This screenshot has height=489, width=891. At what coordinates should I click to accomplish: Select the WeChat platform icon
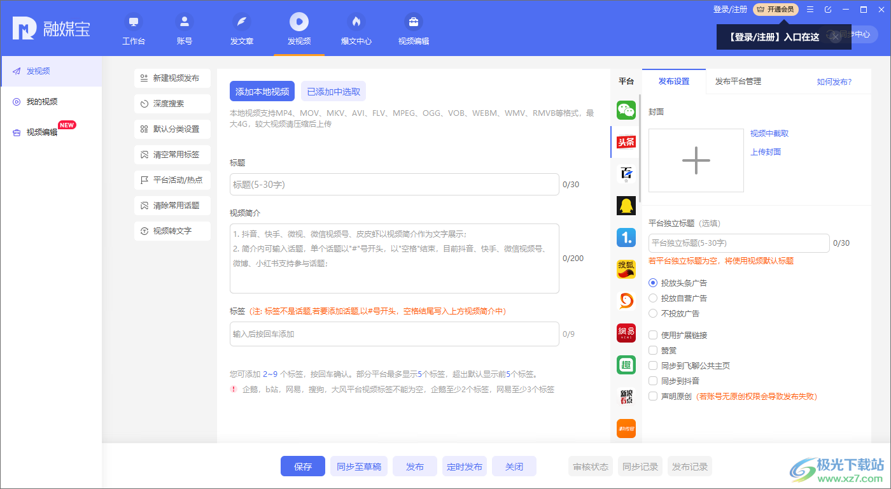pos(626,110)
